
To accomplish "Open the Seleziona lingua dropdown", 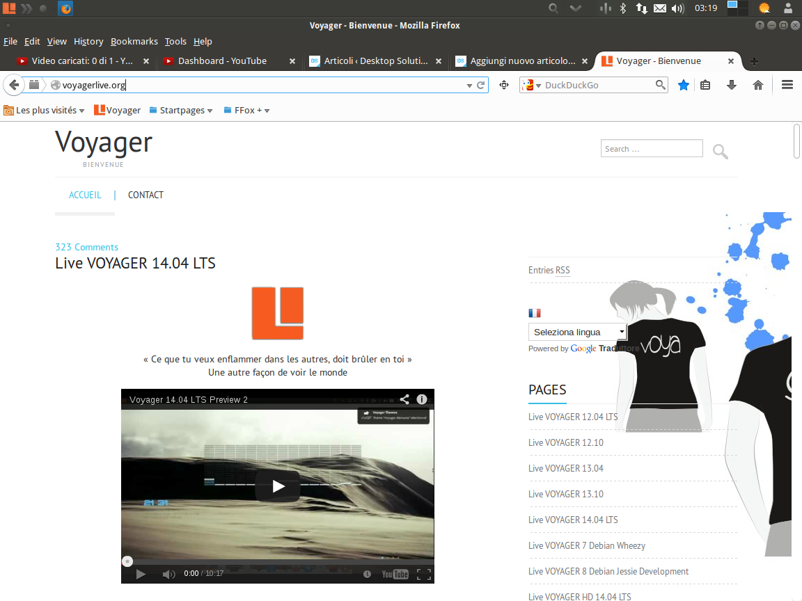I will (x=577, y=332).
